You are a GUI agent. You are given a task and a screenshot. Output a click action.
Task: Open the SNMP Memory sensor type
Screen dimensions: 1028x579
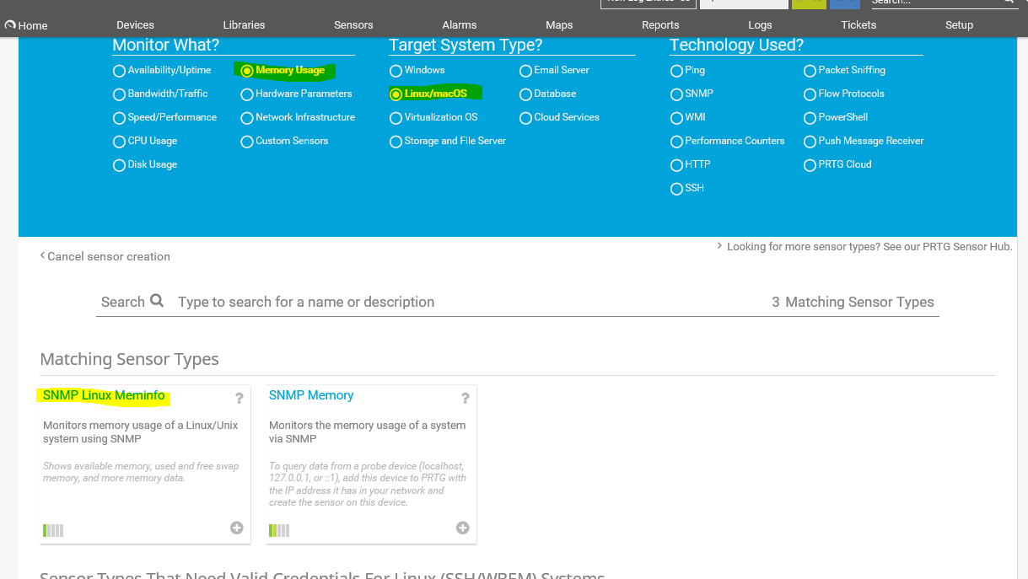[311, 395]
